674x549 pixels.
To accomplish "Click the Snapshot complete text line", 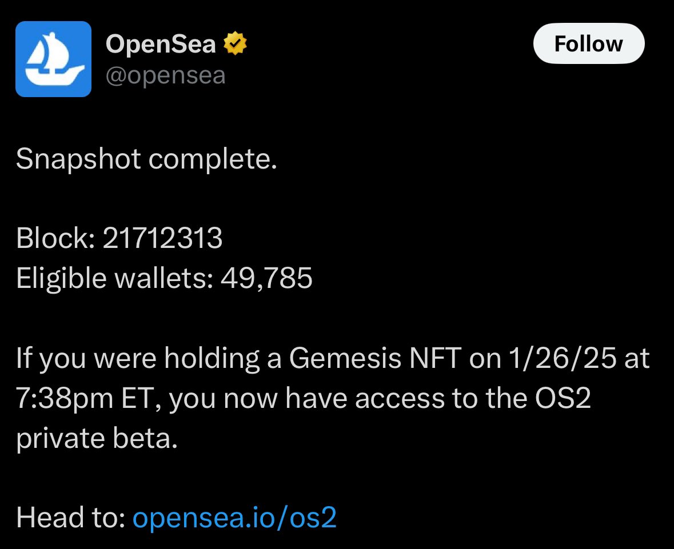I will [147, 159].
